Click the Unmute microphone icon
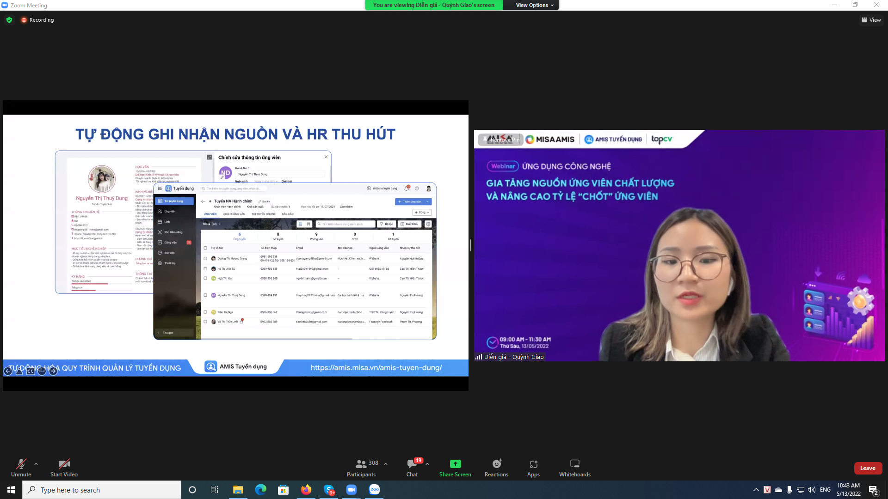The width and height of the screenshot is (888, 499). [21, 464]
